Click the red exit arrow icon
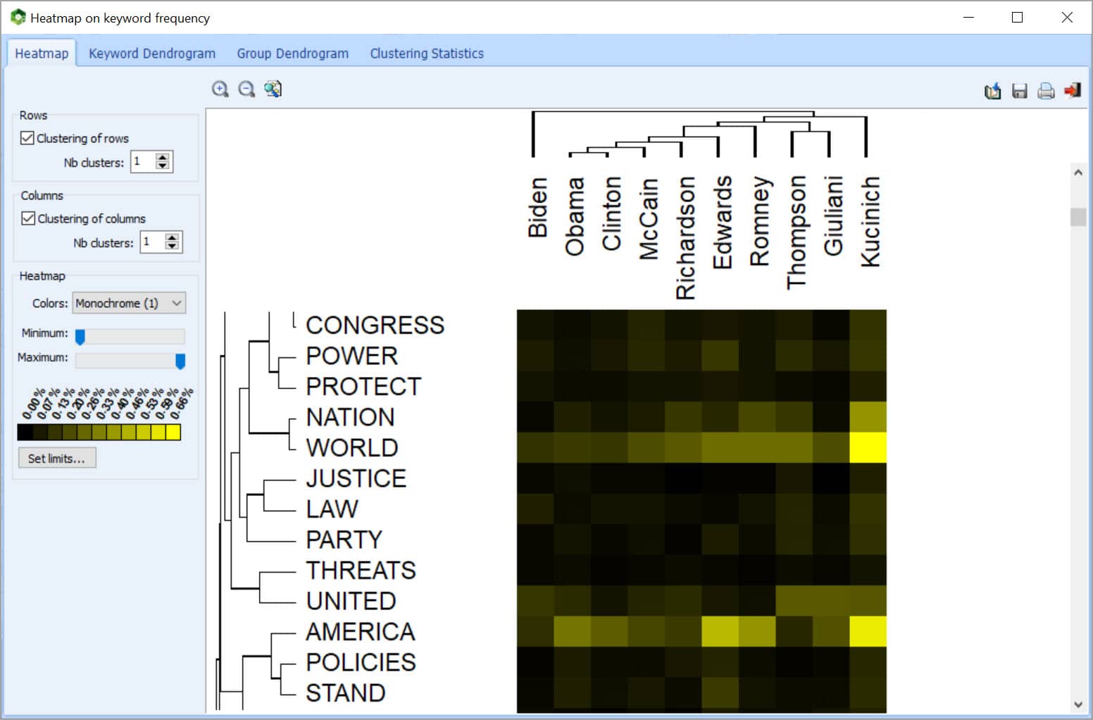1093x720 pixels. pyautogui.click(x=1072, y=90)
